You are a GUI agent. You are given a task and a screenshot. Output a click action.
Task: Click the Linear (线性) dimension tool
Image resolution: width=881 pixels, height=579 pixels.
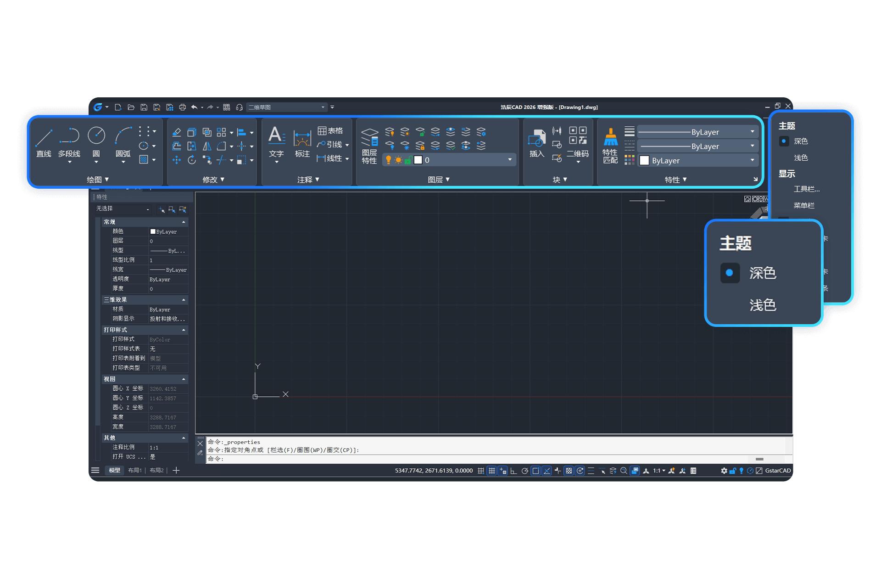pyautogui.click(x=329, y=158)
